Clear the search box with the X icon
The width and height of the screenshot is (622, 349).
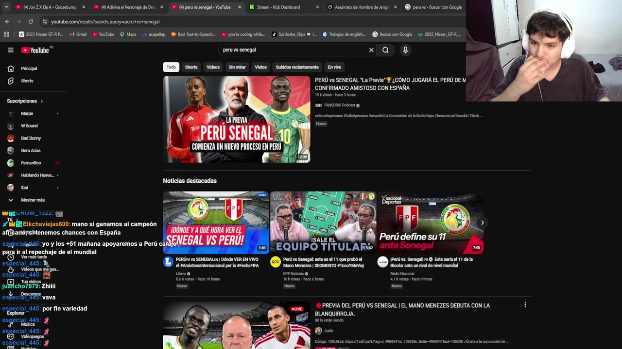[x=371, y=50]
